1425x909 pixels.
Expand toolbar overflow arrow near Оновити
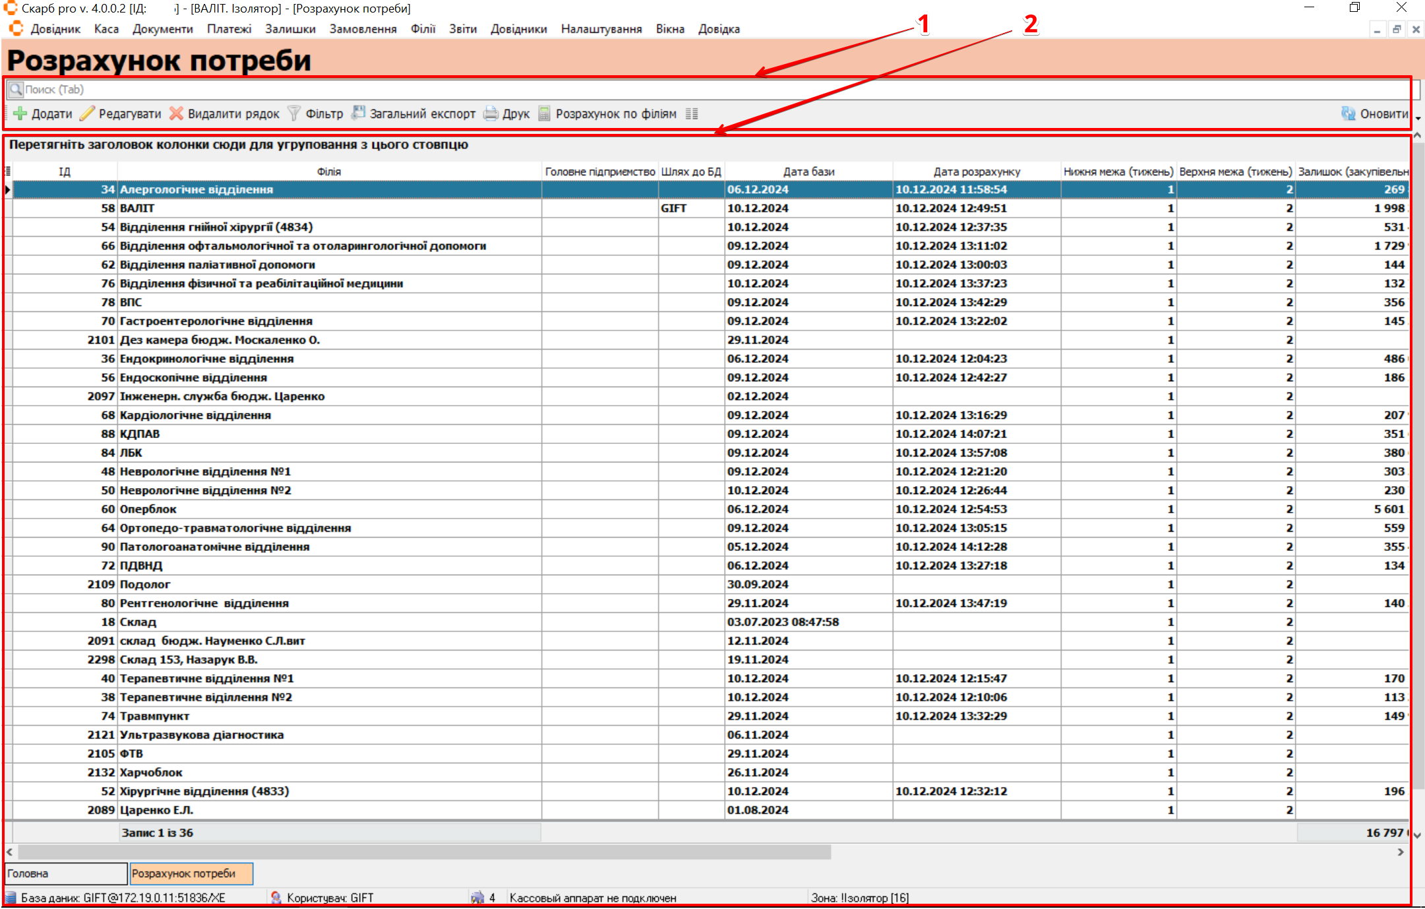1418,119
